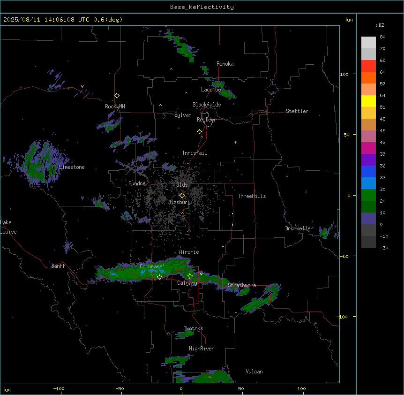The width and height of the screenshot is (404, 395).
Task: Click the Calgary city label
Action: coord(187,283)
